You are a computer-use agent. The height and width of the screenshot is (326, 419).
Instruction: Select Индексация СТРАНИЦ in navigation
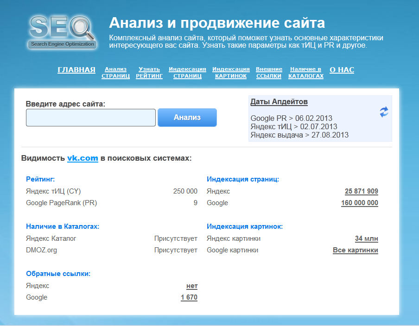(x=187, y=73)
